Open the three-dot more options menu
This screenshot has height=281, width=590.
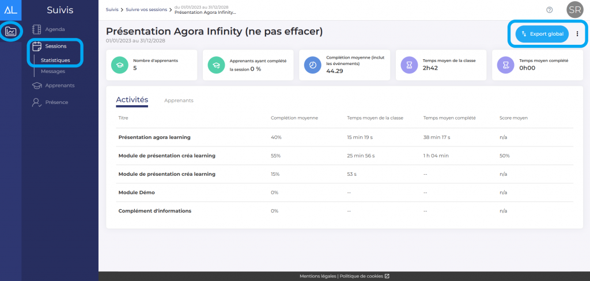[577, 34]
